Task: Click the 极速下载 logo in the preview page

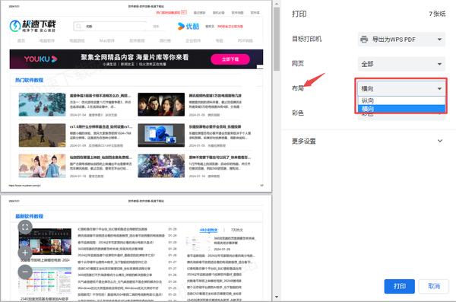Action: (x=33, y=26)
